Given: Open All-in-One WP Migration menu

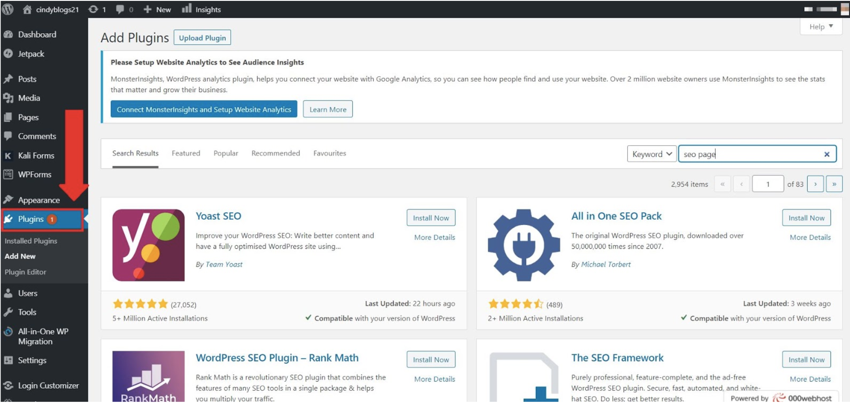Looking at the screenshot, I should click(43, 337).
